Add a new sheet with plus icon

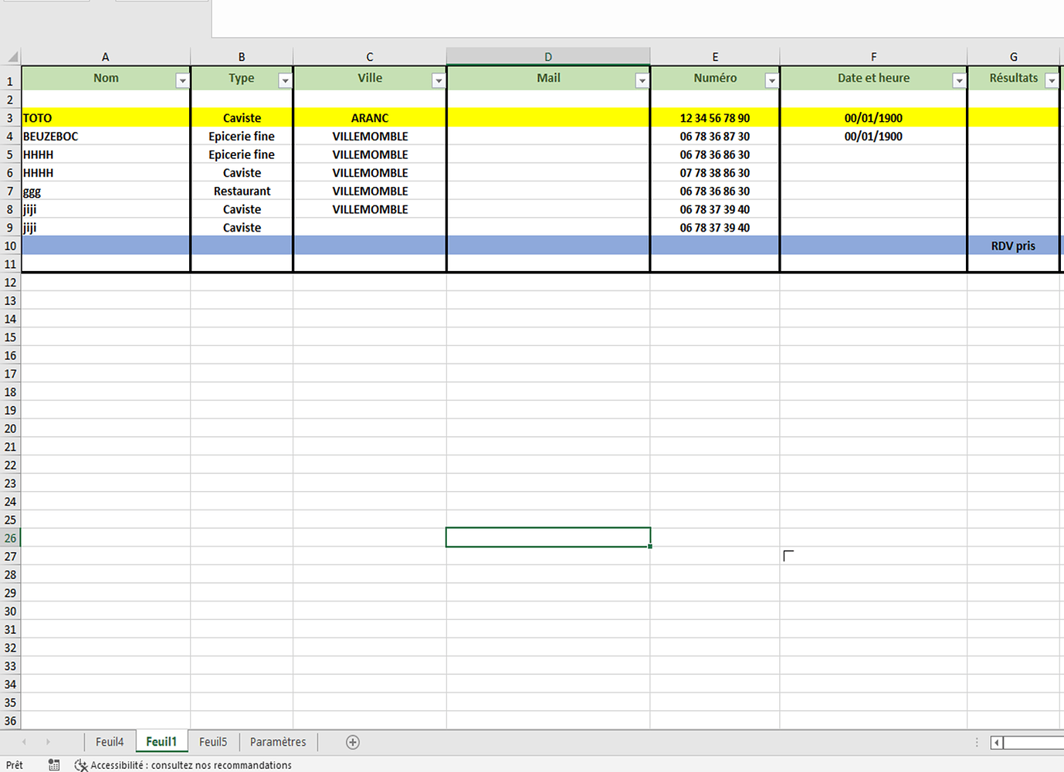coord(353,742)
